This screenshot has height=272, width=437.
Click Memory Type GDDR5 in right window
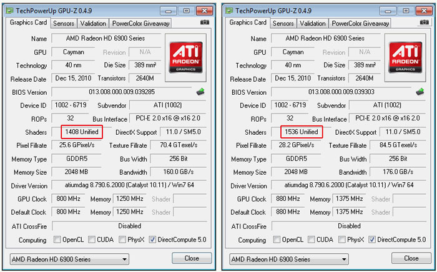[x=296, y=158]
